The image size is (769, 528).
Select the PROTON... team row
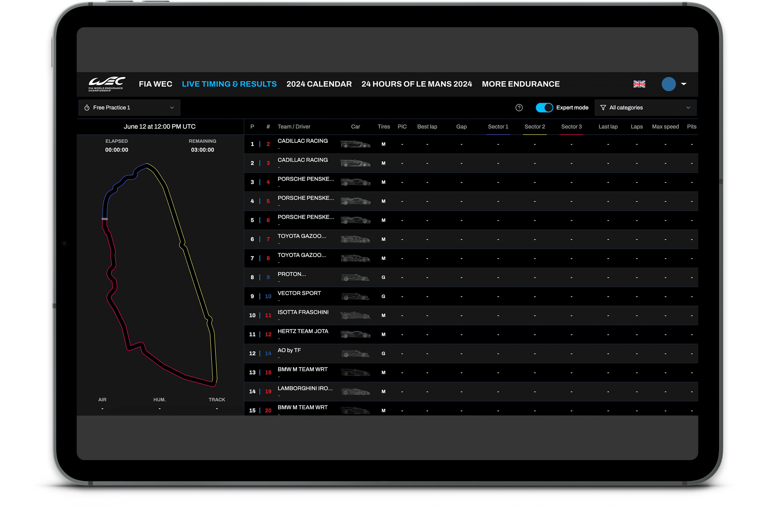tap(471, 277)
